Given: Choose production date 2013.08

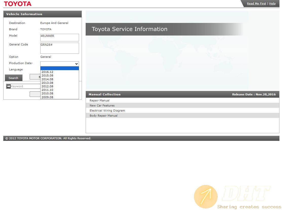Looking at the screenshot, I should click(x=60, y=83).
